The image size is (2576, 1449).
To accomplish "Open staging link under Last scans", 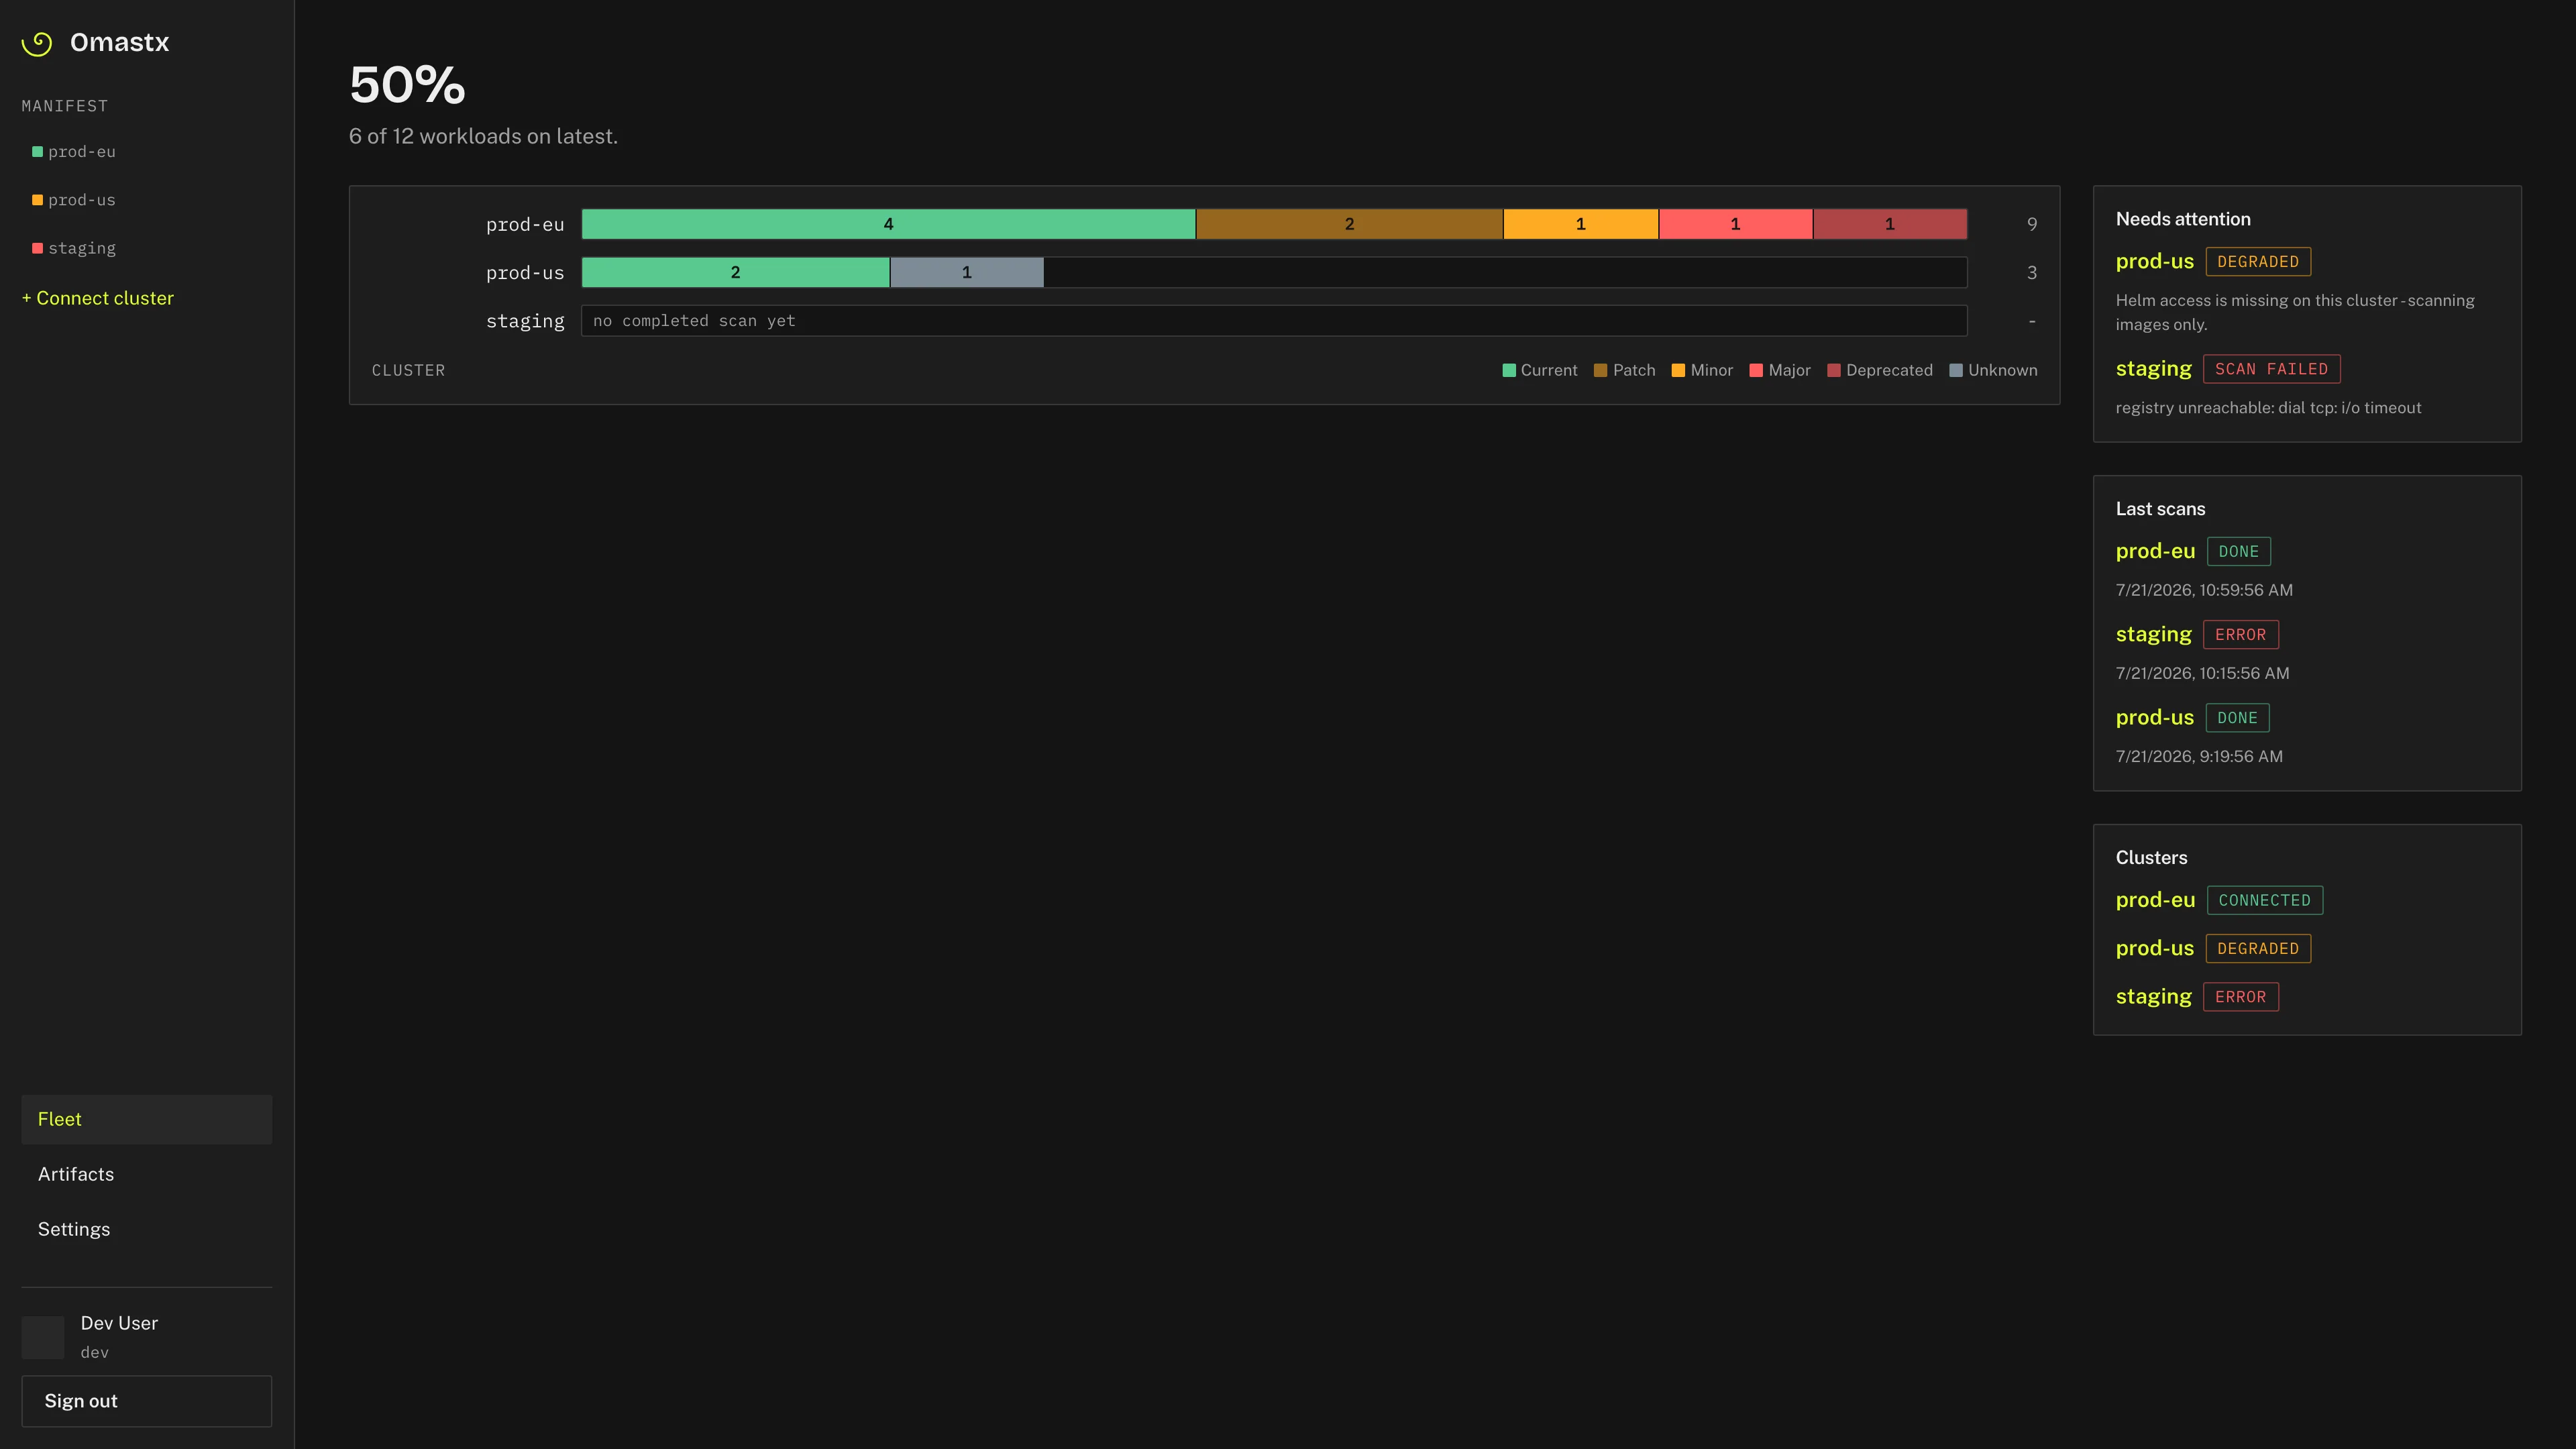I will point(2153,634).
